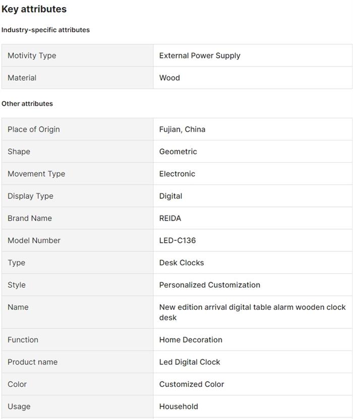Click the Display Type label

coord(30,196)
